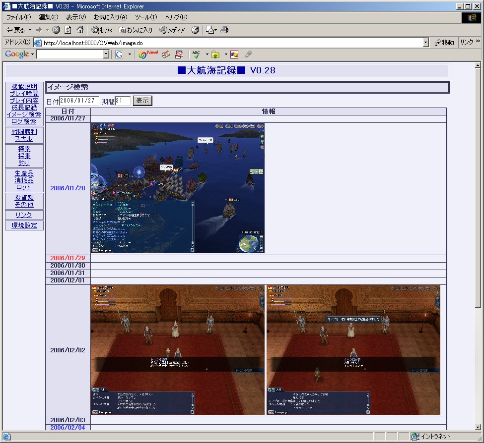Click the IE icon in status bar
The width and height of the screenshot is (484, 443).
(x=6, y=436)
